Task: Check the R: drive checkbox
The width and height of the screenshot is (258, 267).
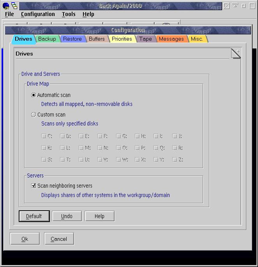Action: [x=175, y=148]
